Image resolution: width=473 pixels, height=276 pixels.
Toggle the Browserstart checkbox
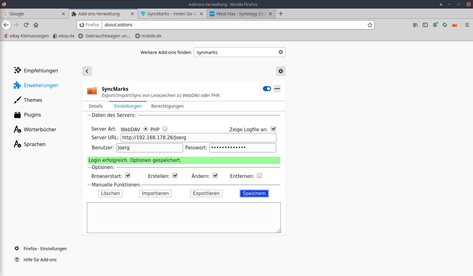[x=128, y=175]
